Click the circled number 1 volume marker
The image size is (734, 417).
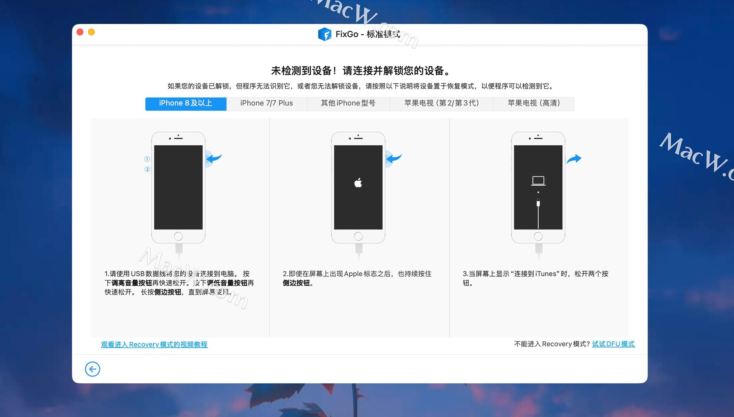click(147, 159)
